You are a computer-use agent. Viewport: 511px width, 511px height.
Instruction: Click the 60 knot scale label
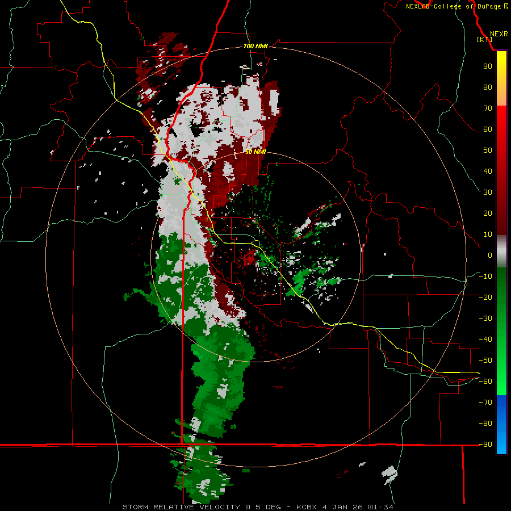point(488,129)
